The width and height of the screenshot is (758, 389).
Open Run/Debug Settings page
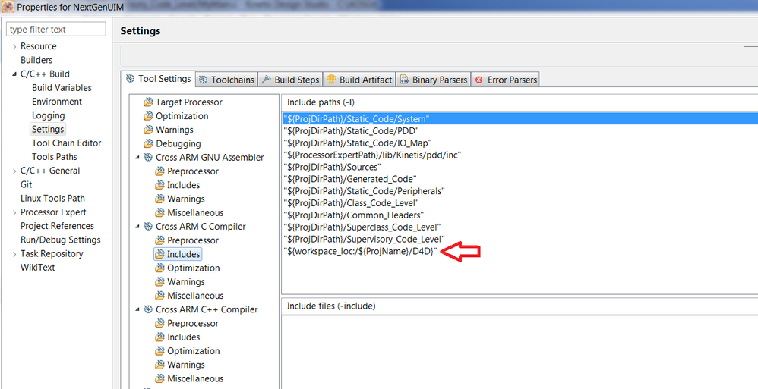click(61, 240)
